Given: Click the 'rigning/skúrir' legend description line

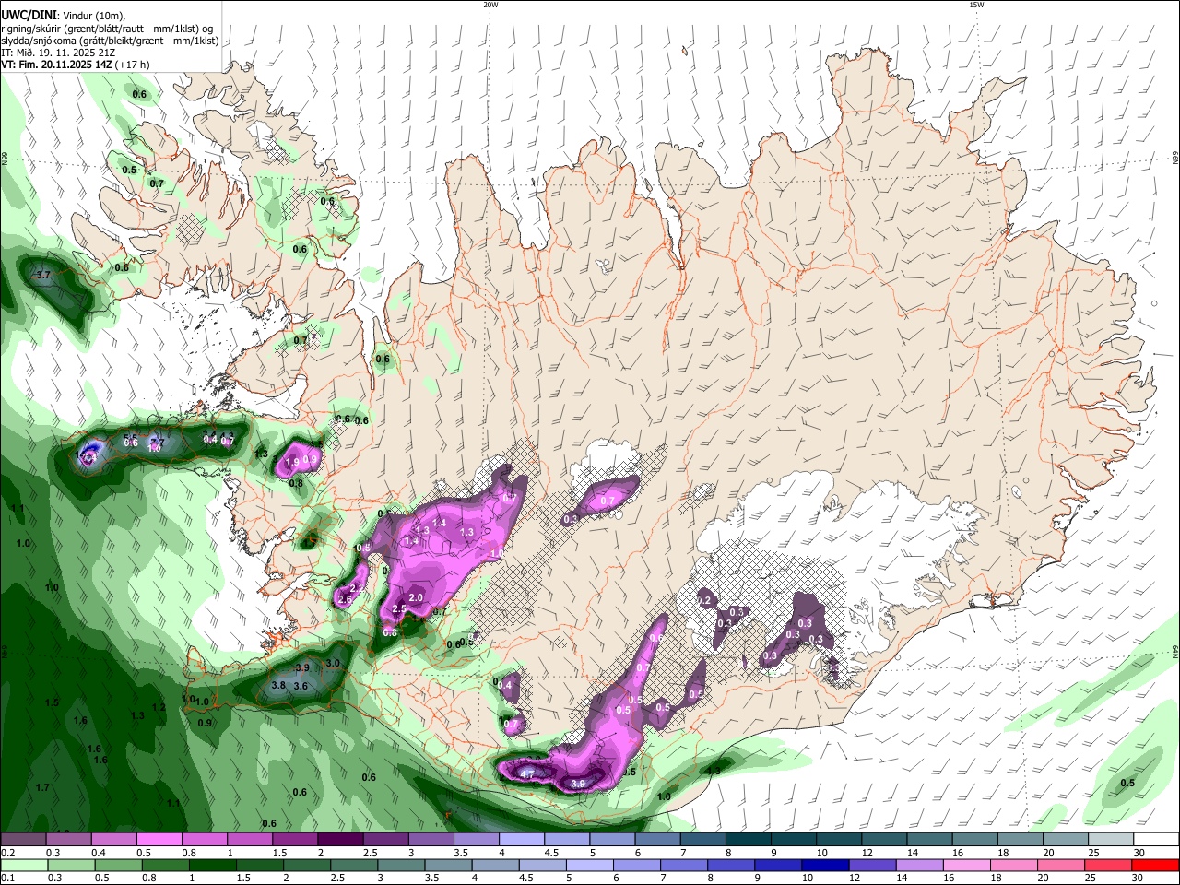Looking at the screenshot, I should [107, 29].
